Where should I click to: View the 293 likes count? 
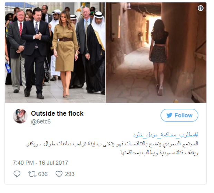[70, 174]
